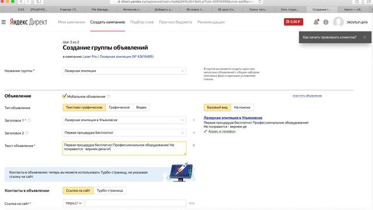The height and width of the screenshot is (210, 373).
Task: Clear the Название группы field with X
Action: [182, 71]
